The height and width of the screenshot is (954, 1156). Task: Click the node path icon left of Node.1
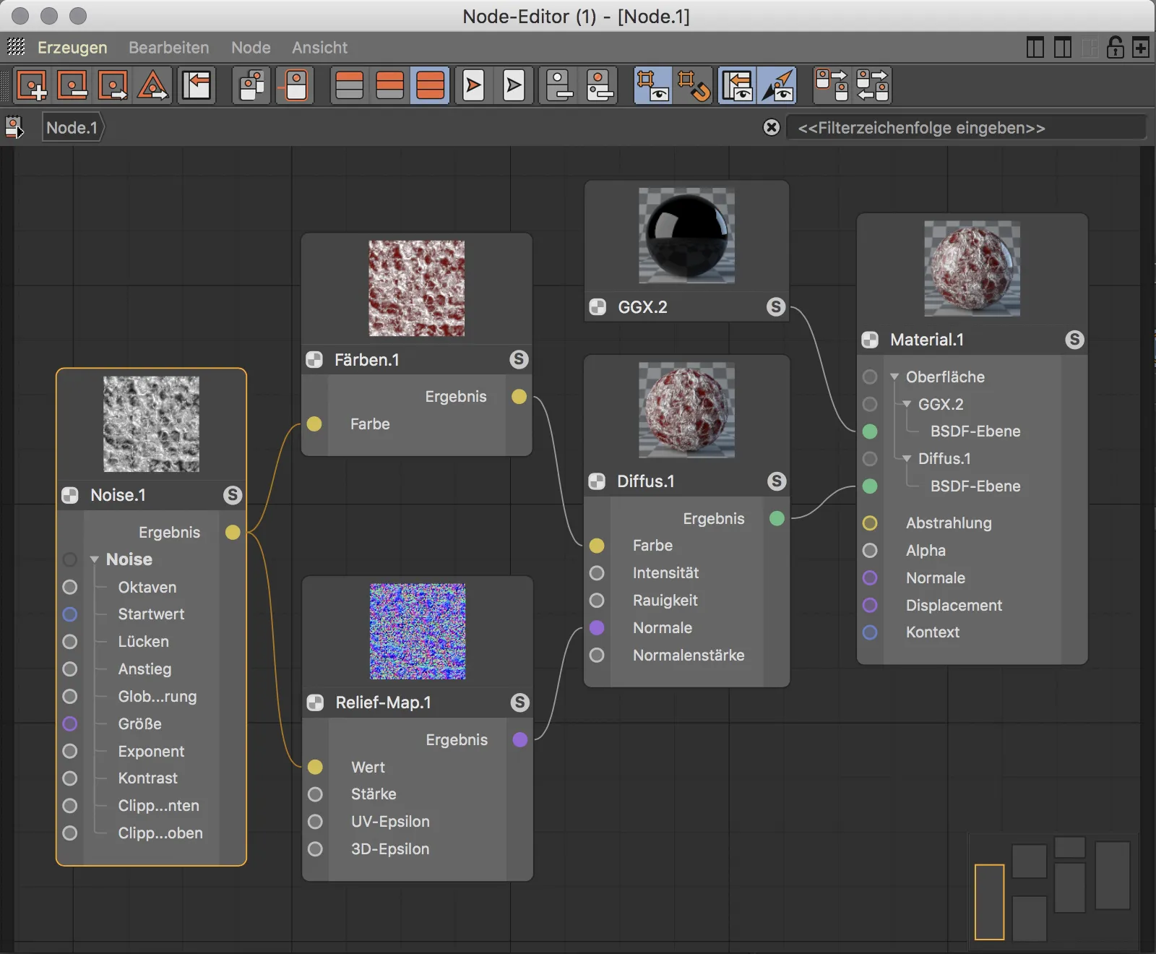(x=14, y=128)
